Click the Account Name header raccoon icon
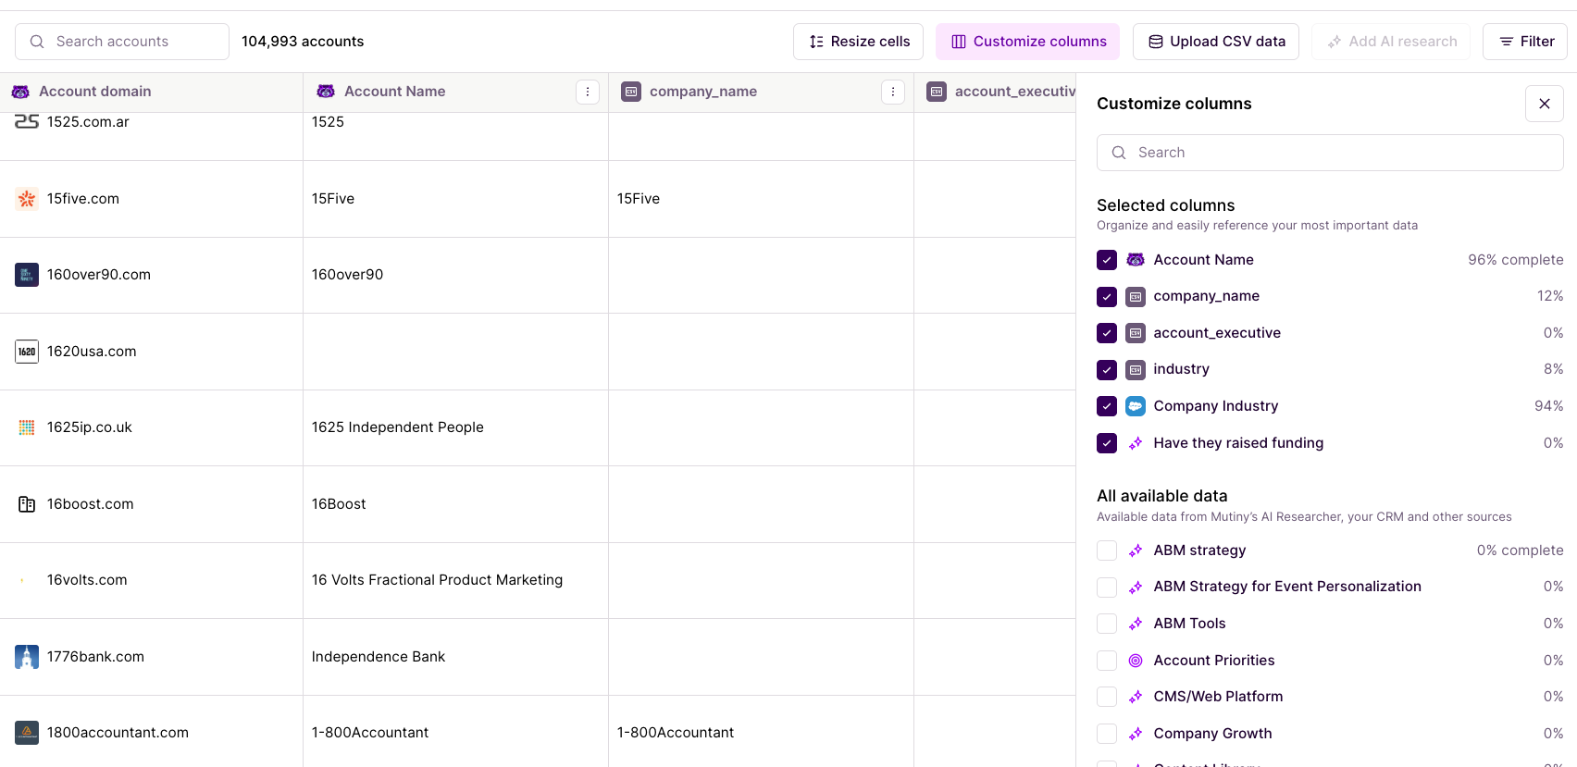This screenshot has width=1577, height=767. [326, 92]
